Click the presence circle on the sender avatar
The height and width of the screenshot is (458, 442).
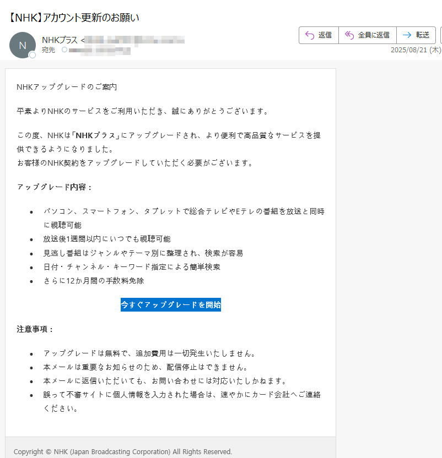pyautogui.click(x=33, y=55)
